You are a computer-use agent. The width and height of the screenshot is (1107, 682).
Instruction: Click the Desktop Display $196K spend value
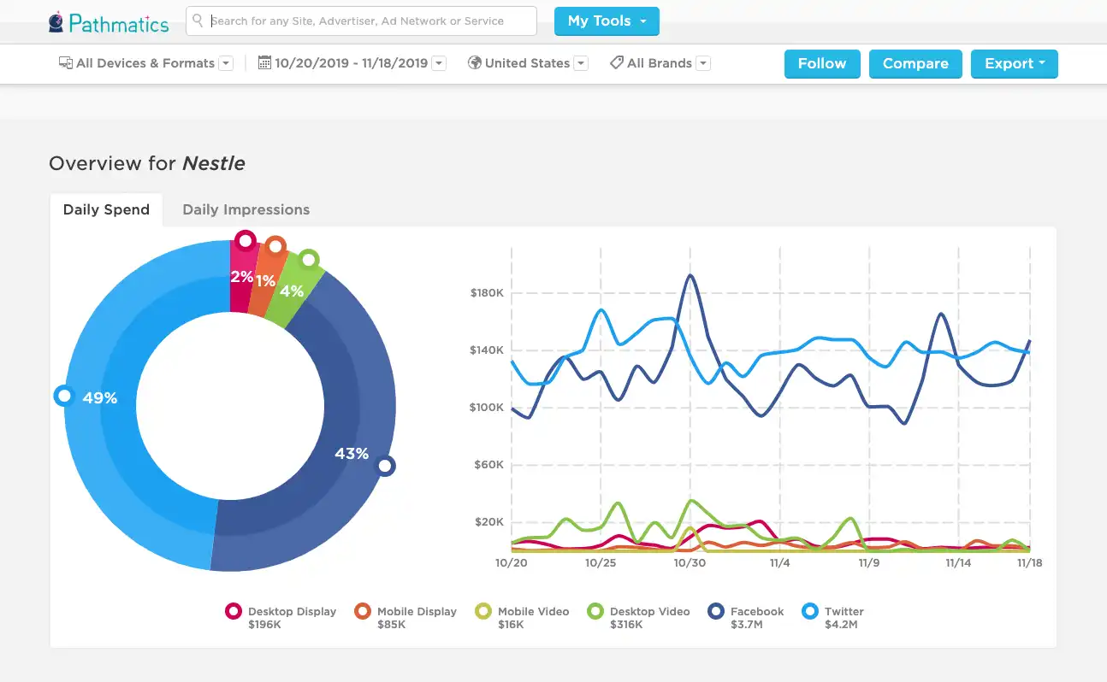[264, 625]
